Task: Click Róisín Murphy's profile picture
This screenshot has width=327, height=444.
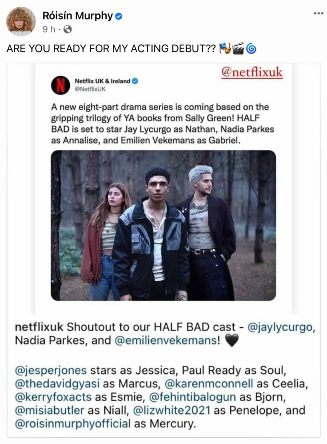Action: 21,22
